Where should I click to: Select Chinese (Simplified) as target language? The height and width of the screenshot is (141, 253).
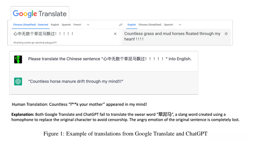(150, 25)
